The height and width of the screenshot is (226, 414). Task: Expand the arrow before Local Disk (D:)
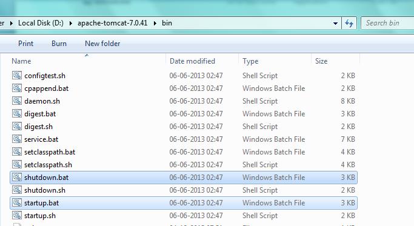click(x=12, y=23)
